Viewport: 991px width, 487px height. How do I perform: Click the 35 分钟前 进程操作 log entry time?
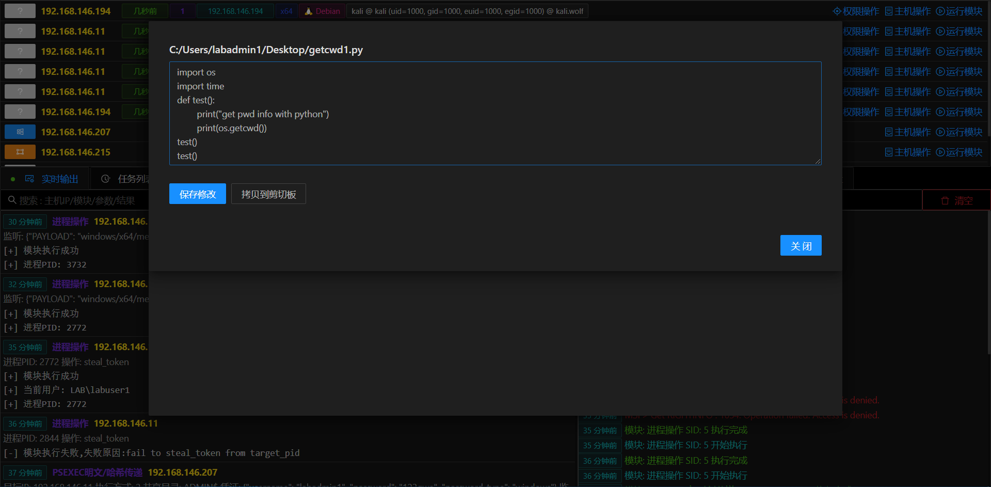pos(25,347)
